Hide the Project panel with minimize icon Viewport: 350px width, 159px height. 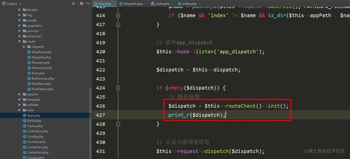click(x=88, y=4)
